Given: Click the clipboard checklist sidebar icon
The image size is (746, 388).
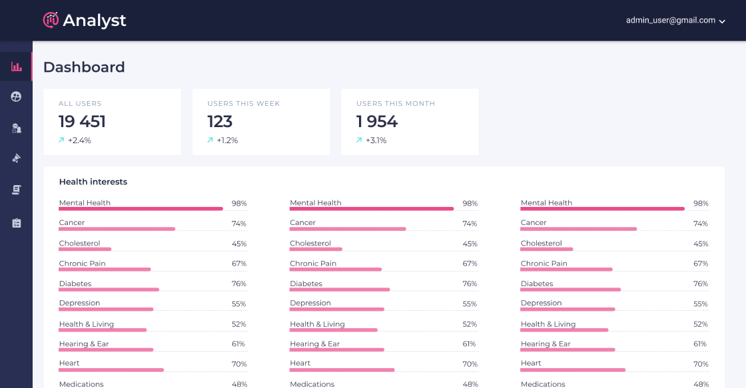Looking at the screenshot, I should coord(17,223).
